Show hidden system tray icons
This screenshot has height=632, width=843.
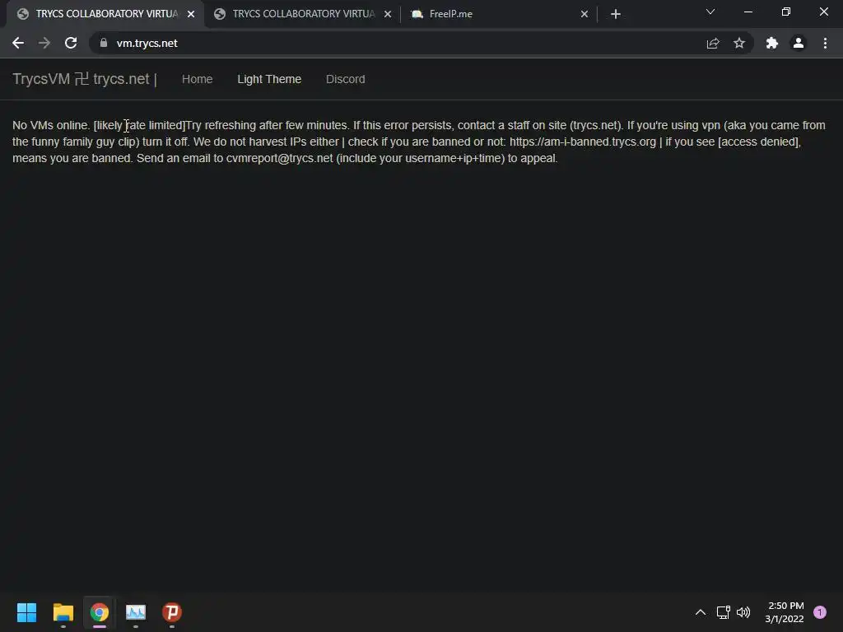(x=701, y=612)
